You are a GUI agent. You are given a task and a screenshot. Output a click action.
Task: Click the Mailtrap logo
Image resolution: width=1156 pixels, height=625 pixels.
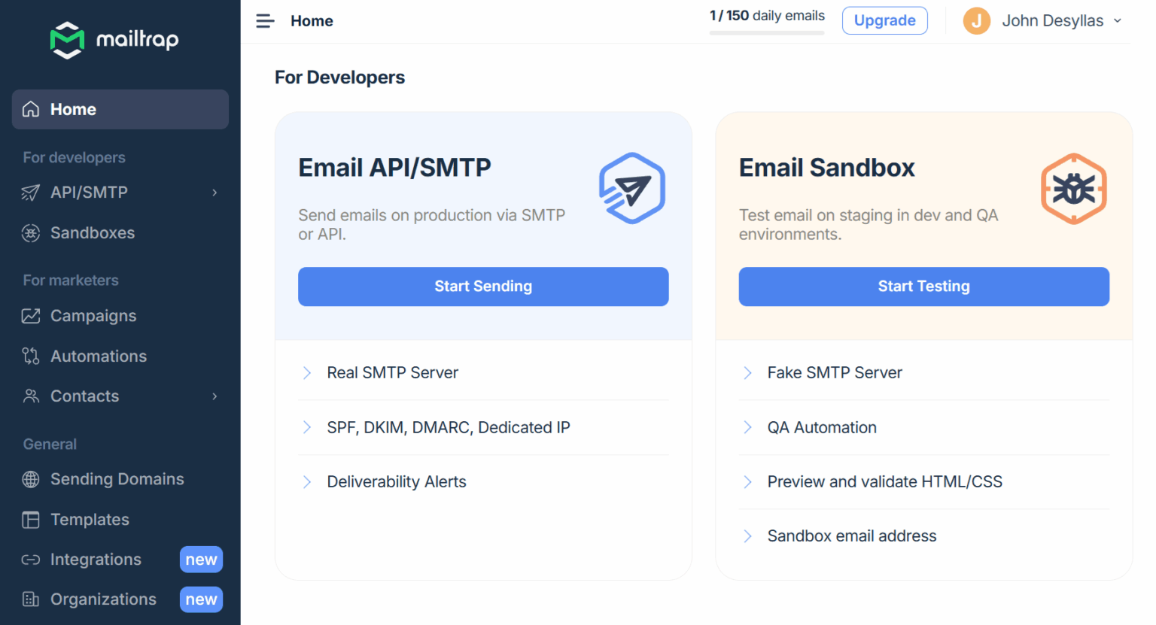pyautogui.click(x=114, y=40)
